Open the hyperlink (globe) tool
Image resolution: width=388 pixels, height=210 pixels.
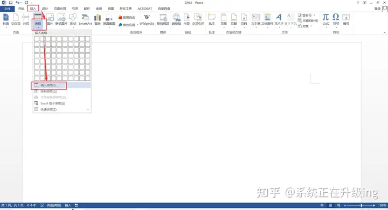176,17
